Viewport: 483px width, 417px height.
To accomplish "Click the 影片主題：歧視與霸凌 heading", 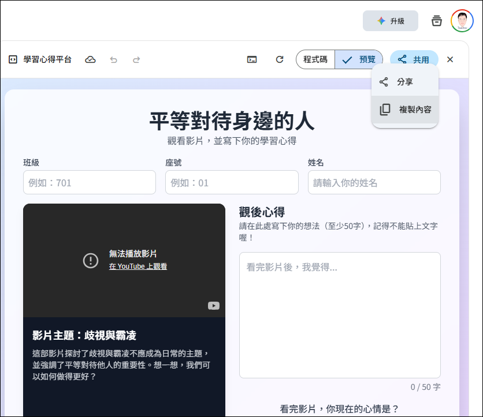I will click(84, 335).
